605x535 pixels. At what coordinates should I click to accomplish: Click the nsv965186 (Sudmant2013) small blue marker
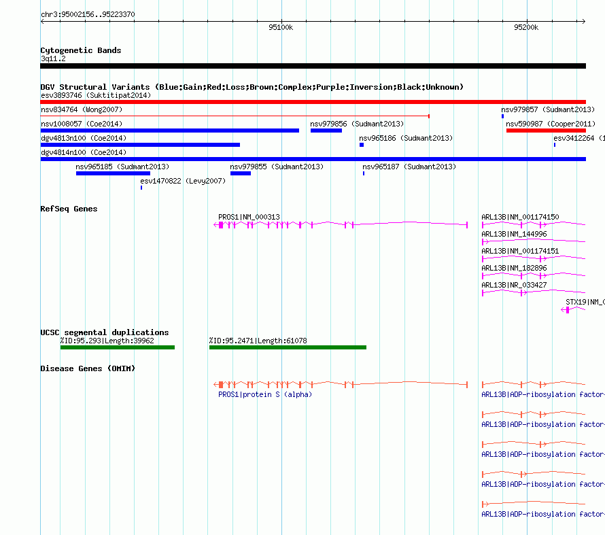362,145
